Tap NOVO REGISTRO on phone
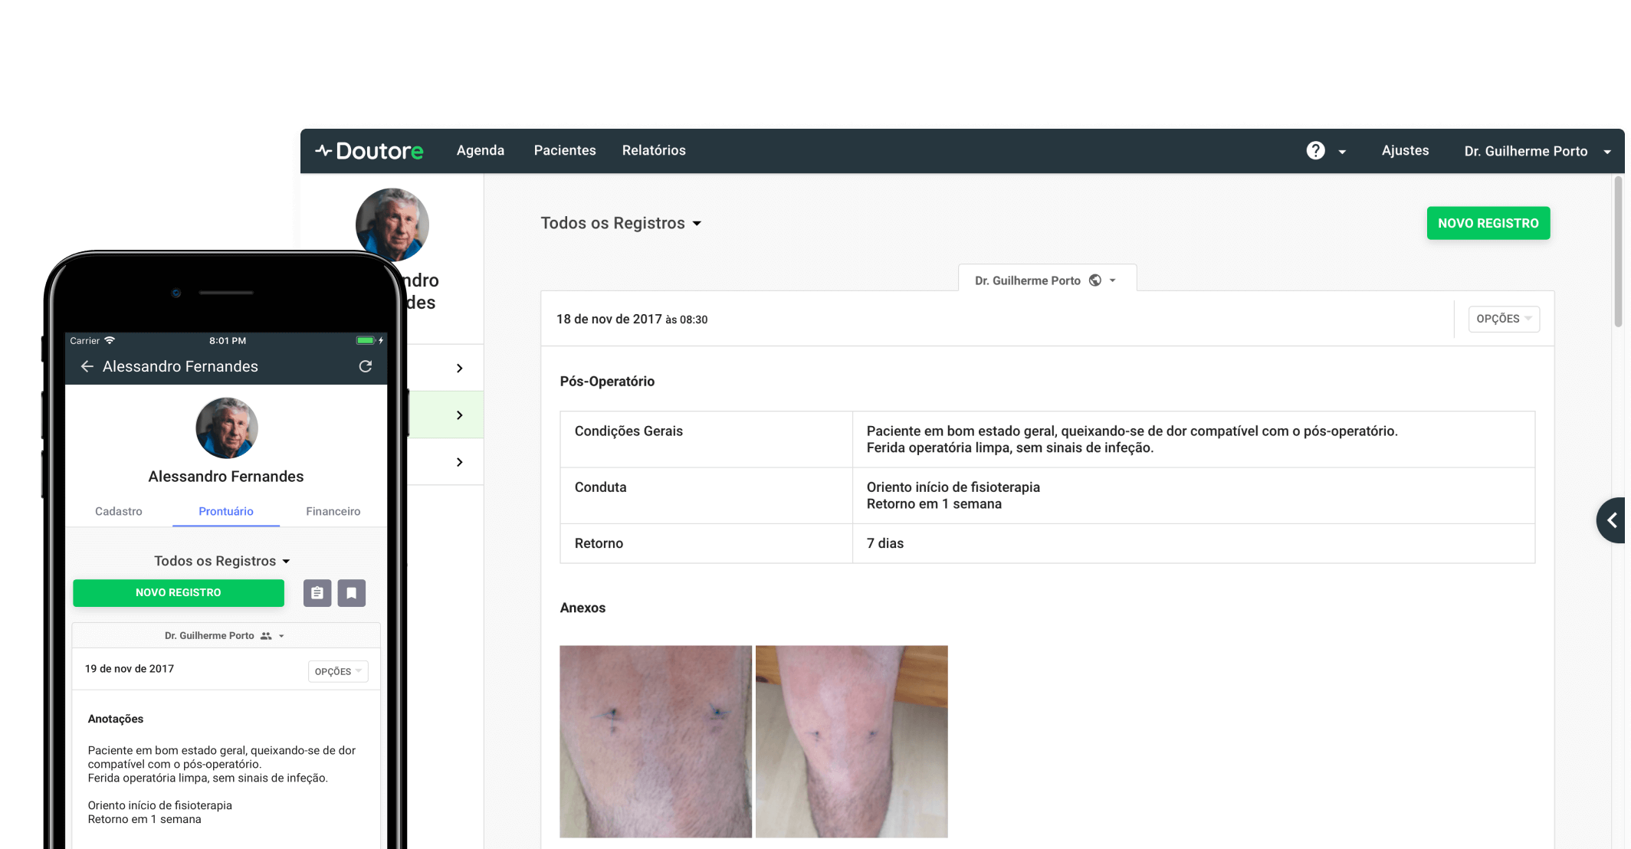1631x849 pixels. click(179, 592)
